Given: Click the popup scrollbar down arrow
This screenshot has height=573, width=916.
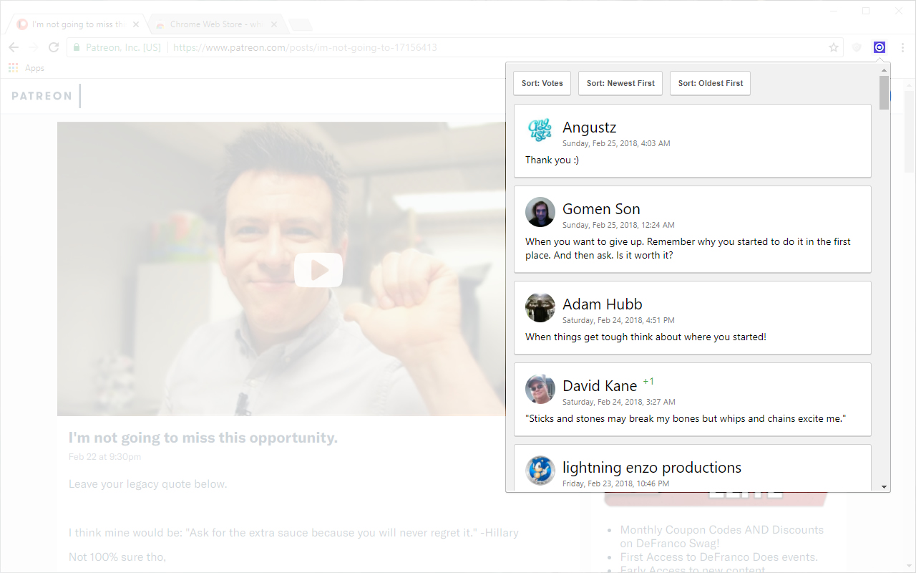Looking at the screenshot, I should point(885,486).
